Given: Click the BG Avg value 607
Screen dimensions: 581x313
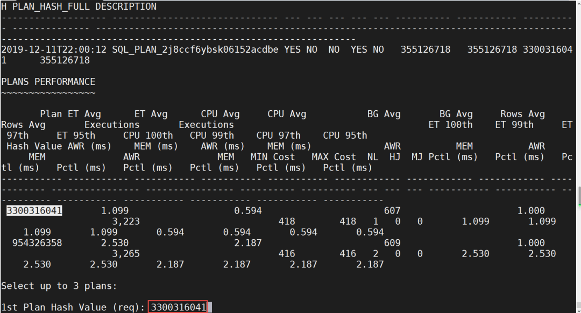Looking at the screenshot, I should pos(392,210).
